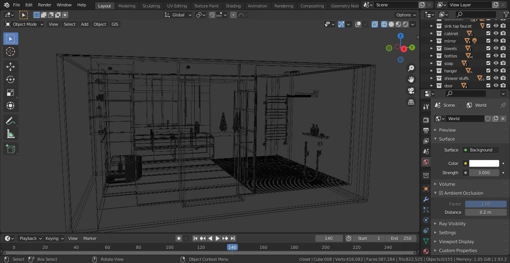
Task: Expand the Preview panel
Action: [x=447, y=130]
